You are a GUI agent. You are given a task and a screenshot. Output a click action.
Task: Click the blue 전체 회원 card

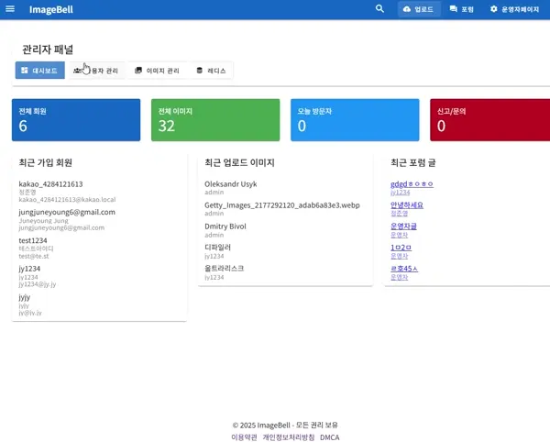[x=76, y=120]
